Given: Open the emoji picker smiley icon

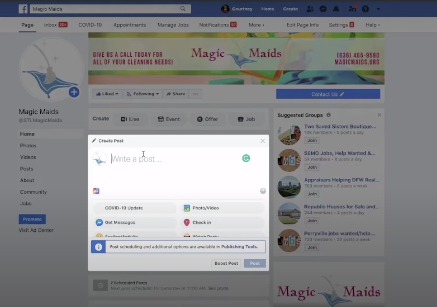Looking at the screenshot, I should pos(263,191).
